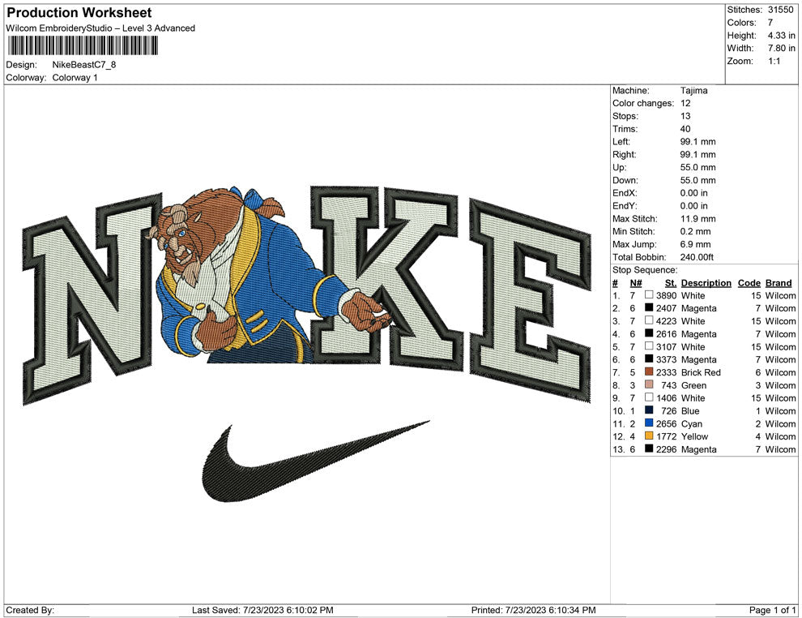
Task: Select the black swatch beside 2616 stitches
Action: click(x=649, y=333)
